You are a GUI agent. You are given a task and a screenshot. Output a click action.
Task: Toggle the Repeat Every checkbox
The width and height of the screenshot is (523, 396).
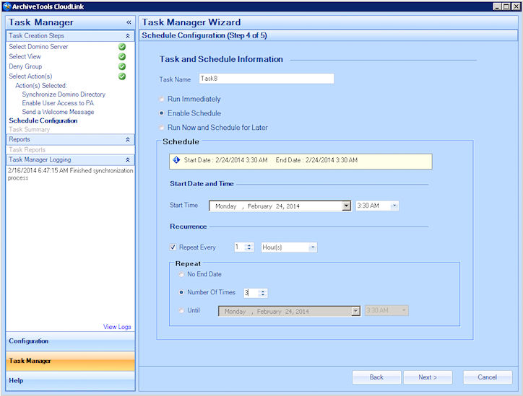point(173,247)
